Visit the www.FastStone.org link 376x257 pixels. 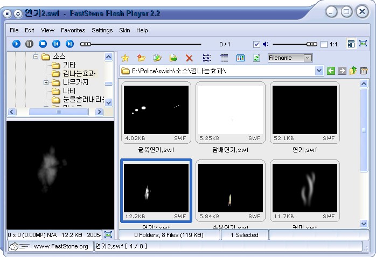pyautogui.click(x=61, y=246)
